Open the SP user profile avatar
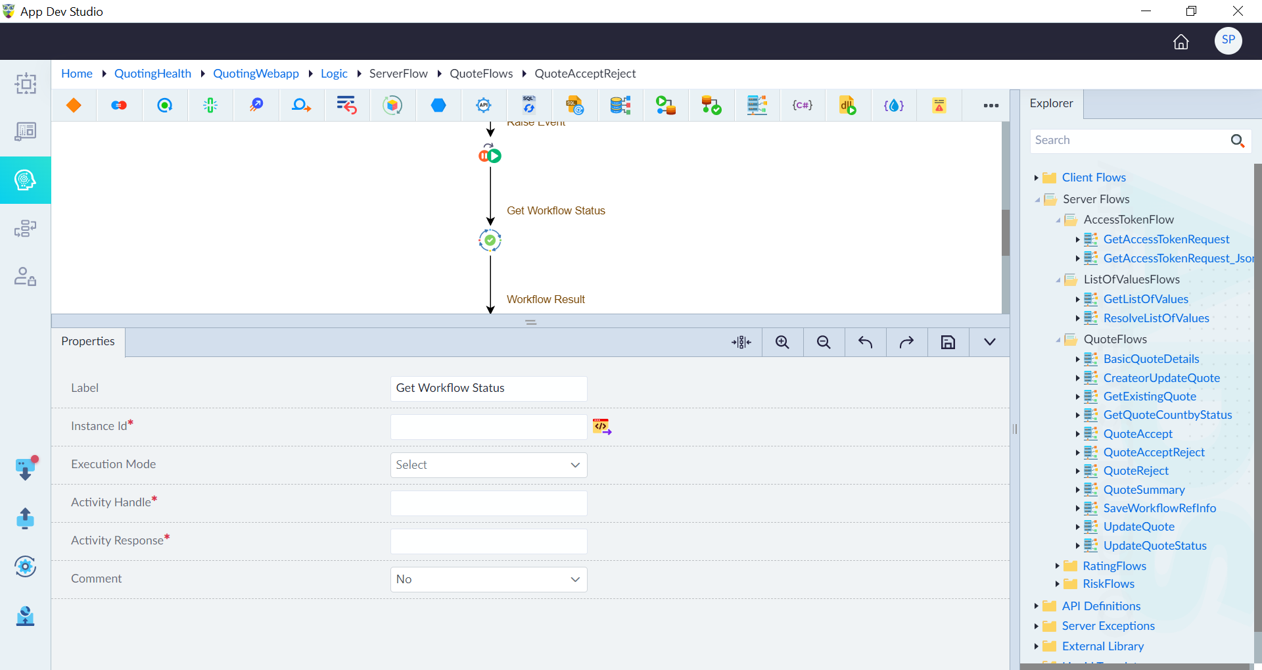The image size is (1262, 670). (1228, 41)
